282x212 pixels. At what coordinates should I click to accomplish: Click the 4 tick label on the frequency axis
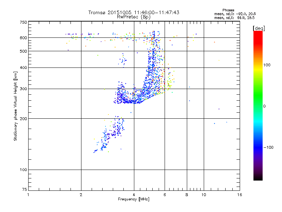[134, 195]
